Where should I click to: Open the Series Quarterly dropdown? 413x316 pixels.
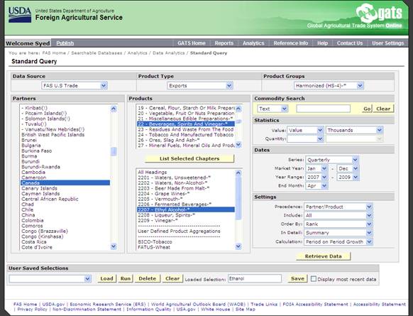[332, 160]
